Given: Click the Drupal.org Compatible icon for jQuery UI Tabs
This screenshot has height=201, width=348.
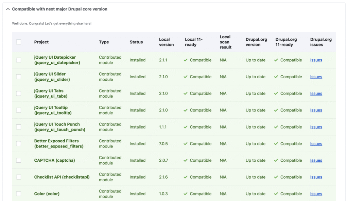Looking at the screenshot, I should point(276,93).
